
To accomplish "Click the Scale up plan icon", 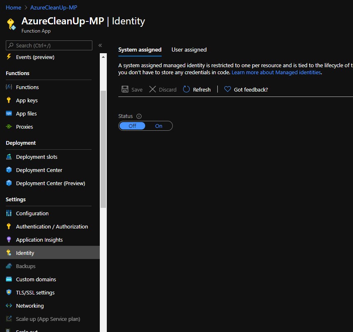I will pyautogui.click(x=9, y=318).
